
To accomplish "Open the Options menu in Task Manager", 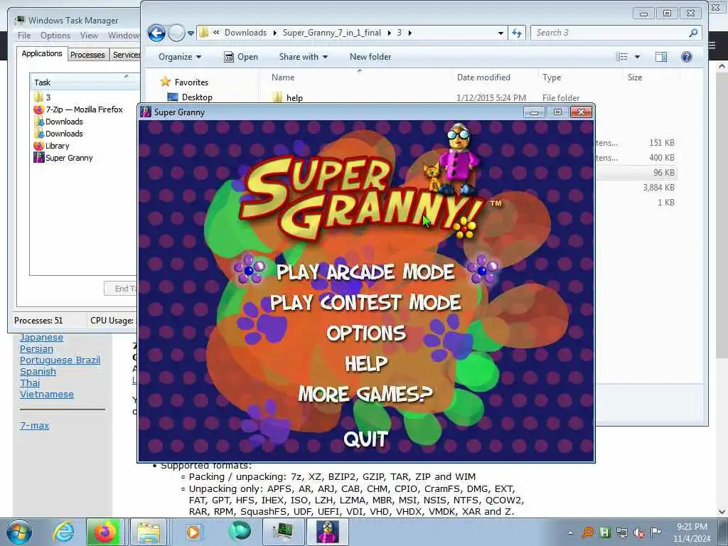I will point(55,36).
